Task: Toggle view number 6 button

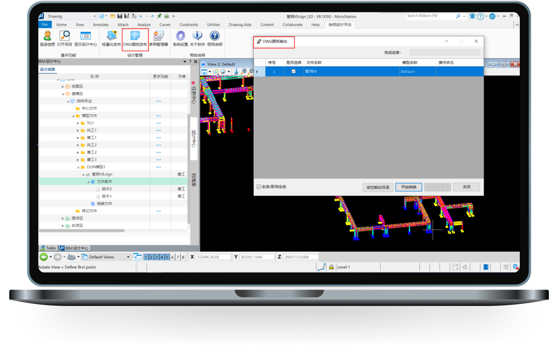Action: coord(172,257)
